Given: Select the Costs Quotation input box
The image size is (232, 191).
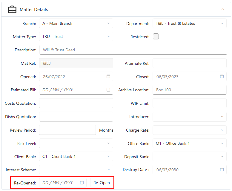Looking at the screenshot, I should tap(76, 103).
